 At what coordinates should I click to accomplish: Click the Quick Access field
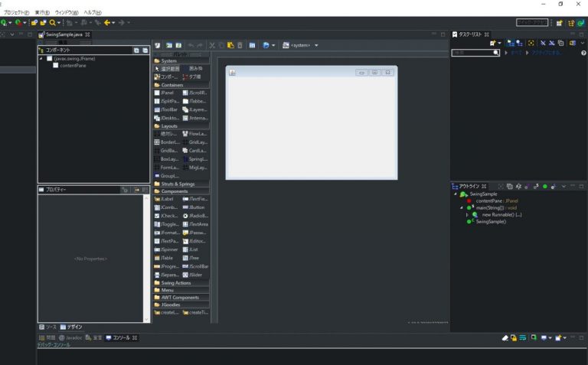(x=532, y=22)
